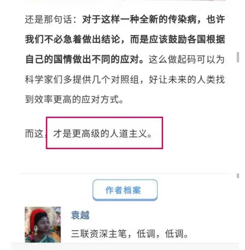Click the author name 袁越
Viewport: 245px width, 250px height.
[80, 215]
